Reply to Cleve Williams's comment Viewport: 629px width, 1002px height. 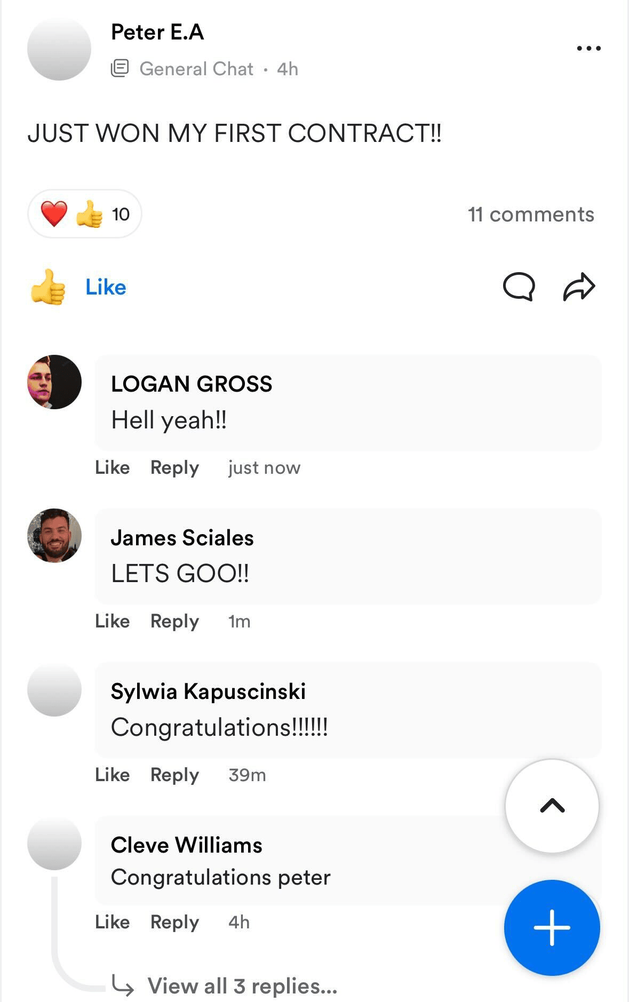[x=174, y=922]
